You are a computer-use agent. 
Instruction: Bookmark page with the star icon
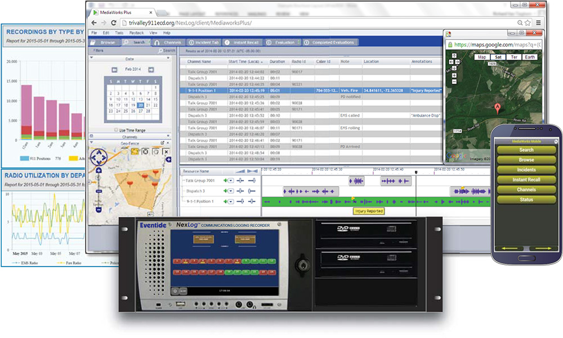[528, 23]
